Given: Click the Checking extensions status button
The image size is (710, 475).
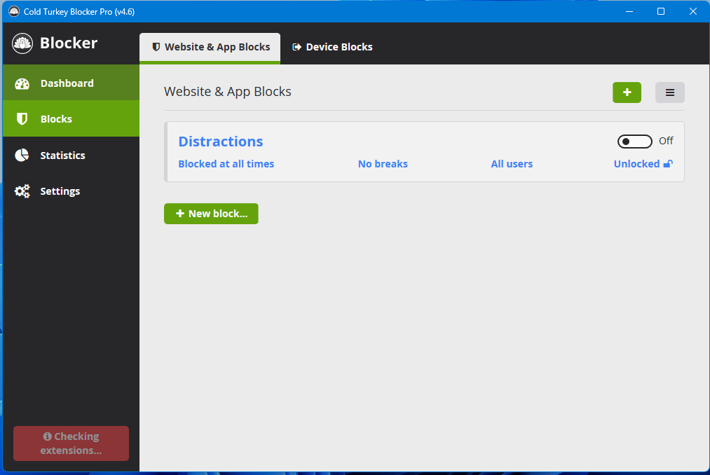Looking at the screenshot, I should (x=71, y=443).
